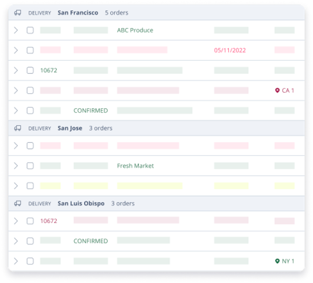Click the truck icon beside San Luis Obispo
313x283 pixels.
pos(18,203)
